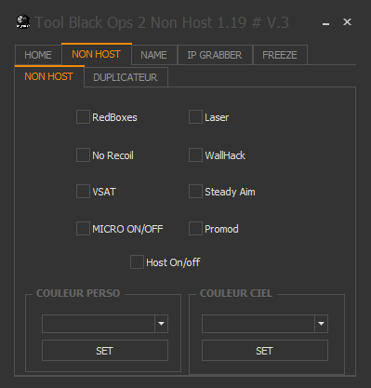Open the DUPLICATEUR sub-tab
371x388 pixels.
(126, 77)
